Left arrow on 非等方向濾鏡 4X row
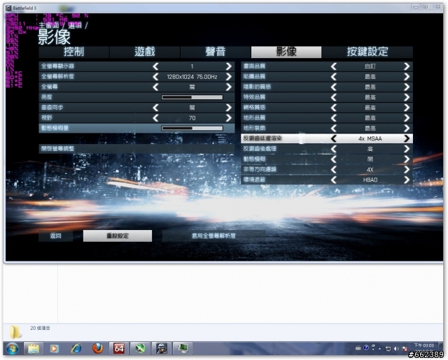 (x=333, y=169)
